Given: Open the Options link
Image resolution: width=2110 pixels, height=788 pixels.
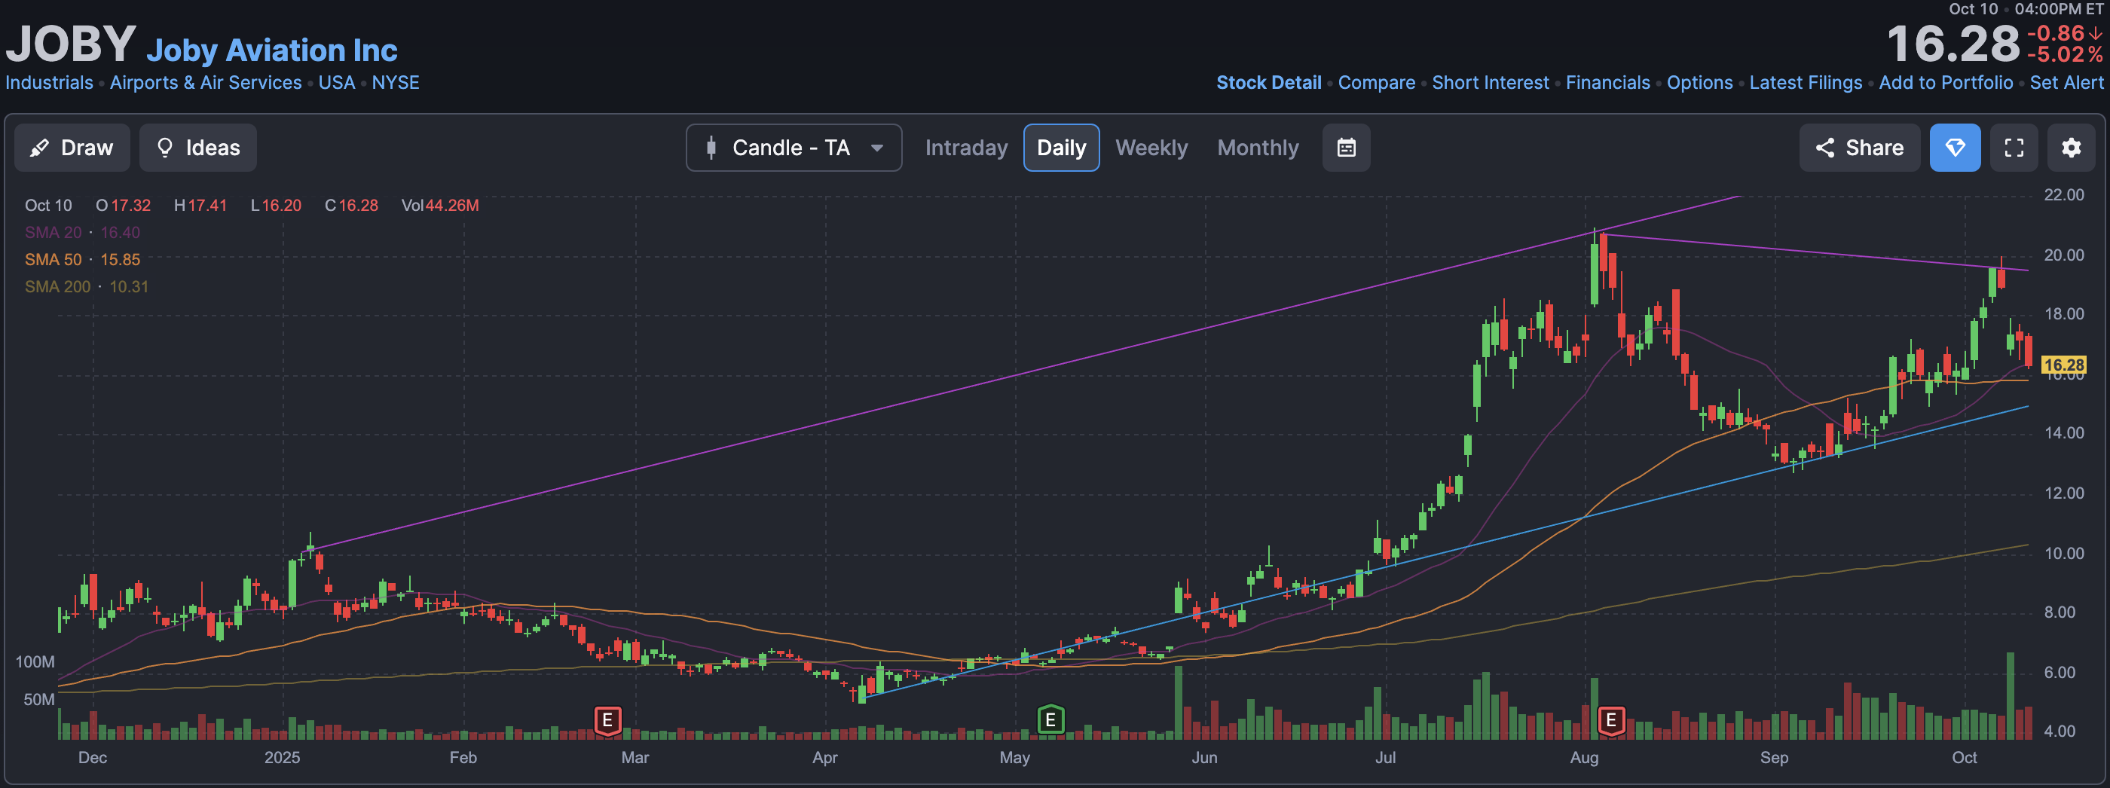Looking at the screenshot, I should (1699, 83).
